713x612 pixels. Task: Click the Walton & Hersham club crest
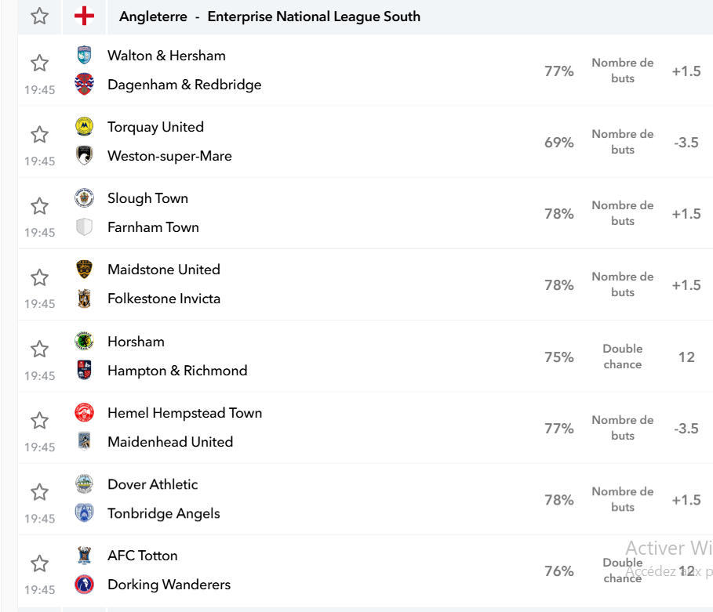point(84,55)
